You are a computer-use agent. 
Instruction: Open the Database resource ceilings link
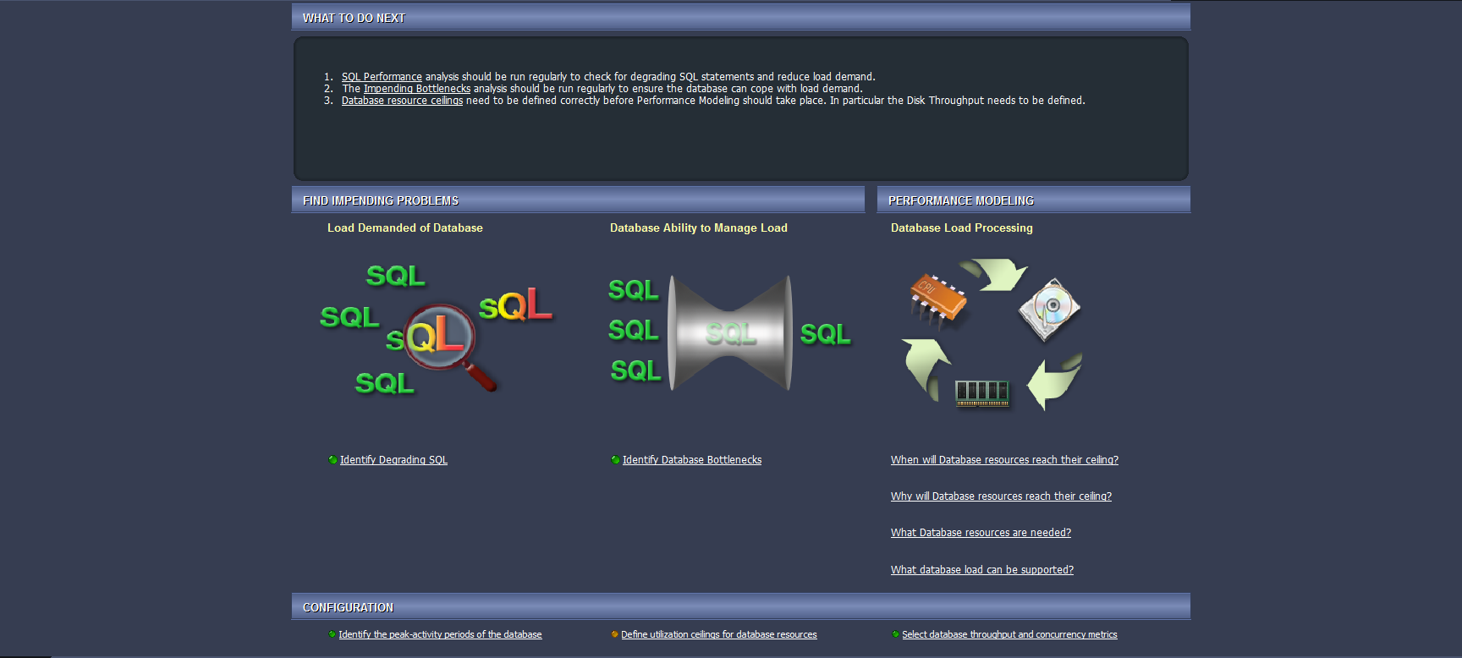[402, 101]
